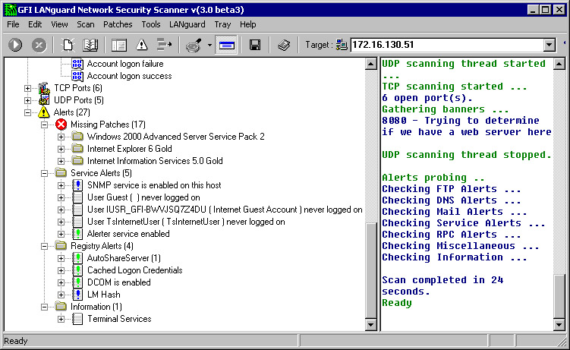Collapse the Registry Alerts (4) node
This screenshot has width=570, height=350.
click(44, 247)
